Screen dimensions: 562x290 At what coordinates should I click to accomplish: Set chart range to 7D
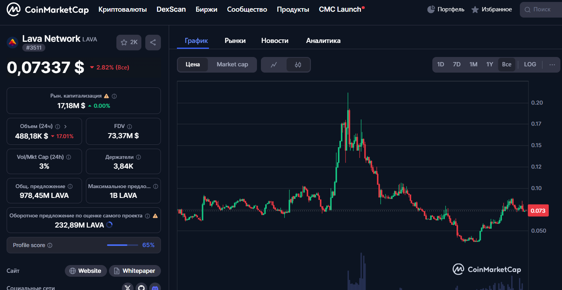coord(457,65)
